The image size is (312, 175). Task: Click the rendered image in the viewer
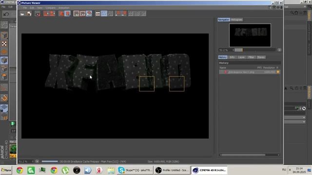coord(115,86)
